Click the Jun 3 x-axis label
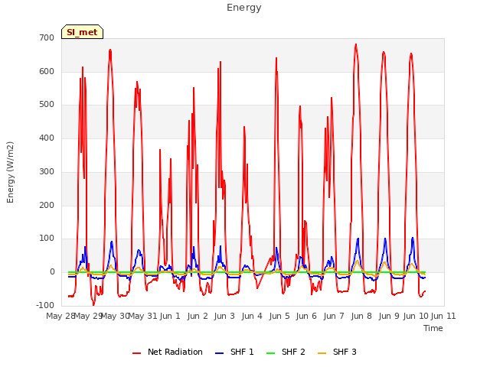Screen dimensions: 490x367 (224, 316)
